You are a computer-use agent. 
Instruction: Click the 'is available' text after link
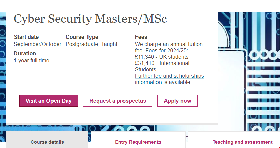[x=177, y=82]
